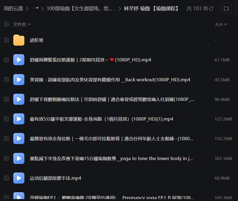Navigate to the 100部瑜伽 breadcrumb folder

(x=79, y=9)
